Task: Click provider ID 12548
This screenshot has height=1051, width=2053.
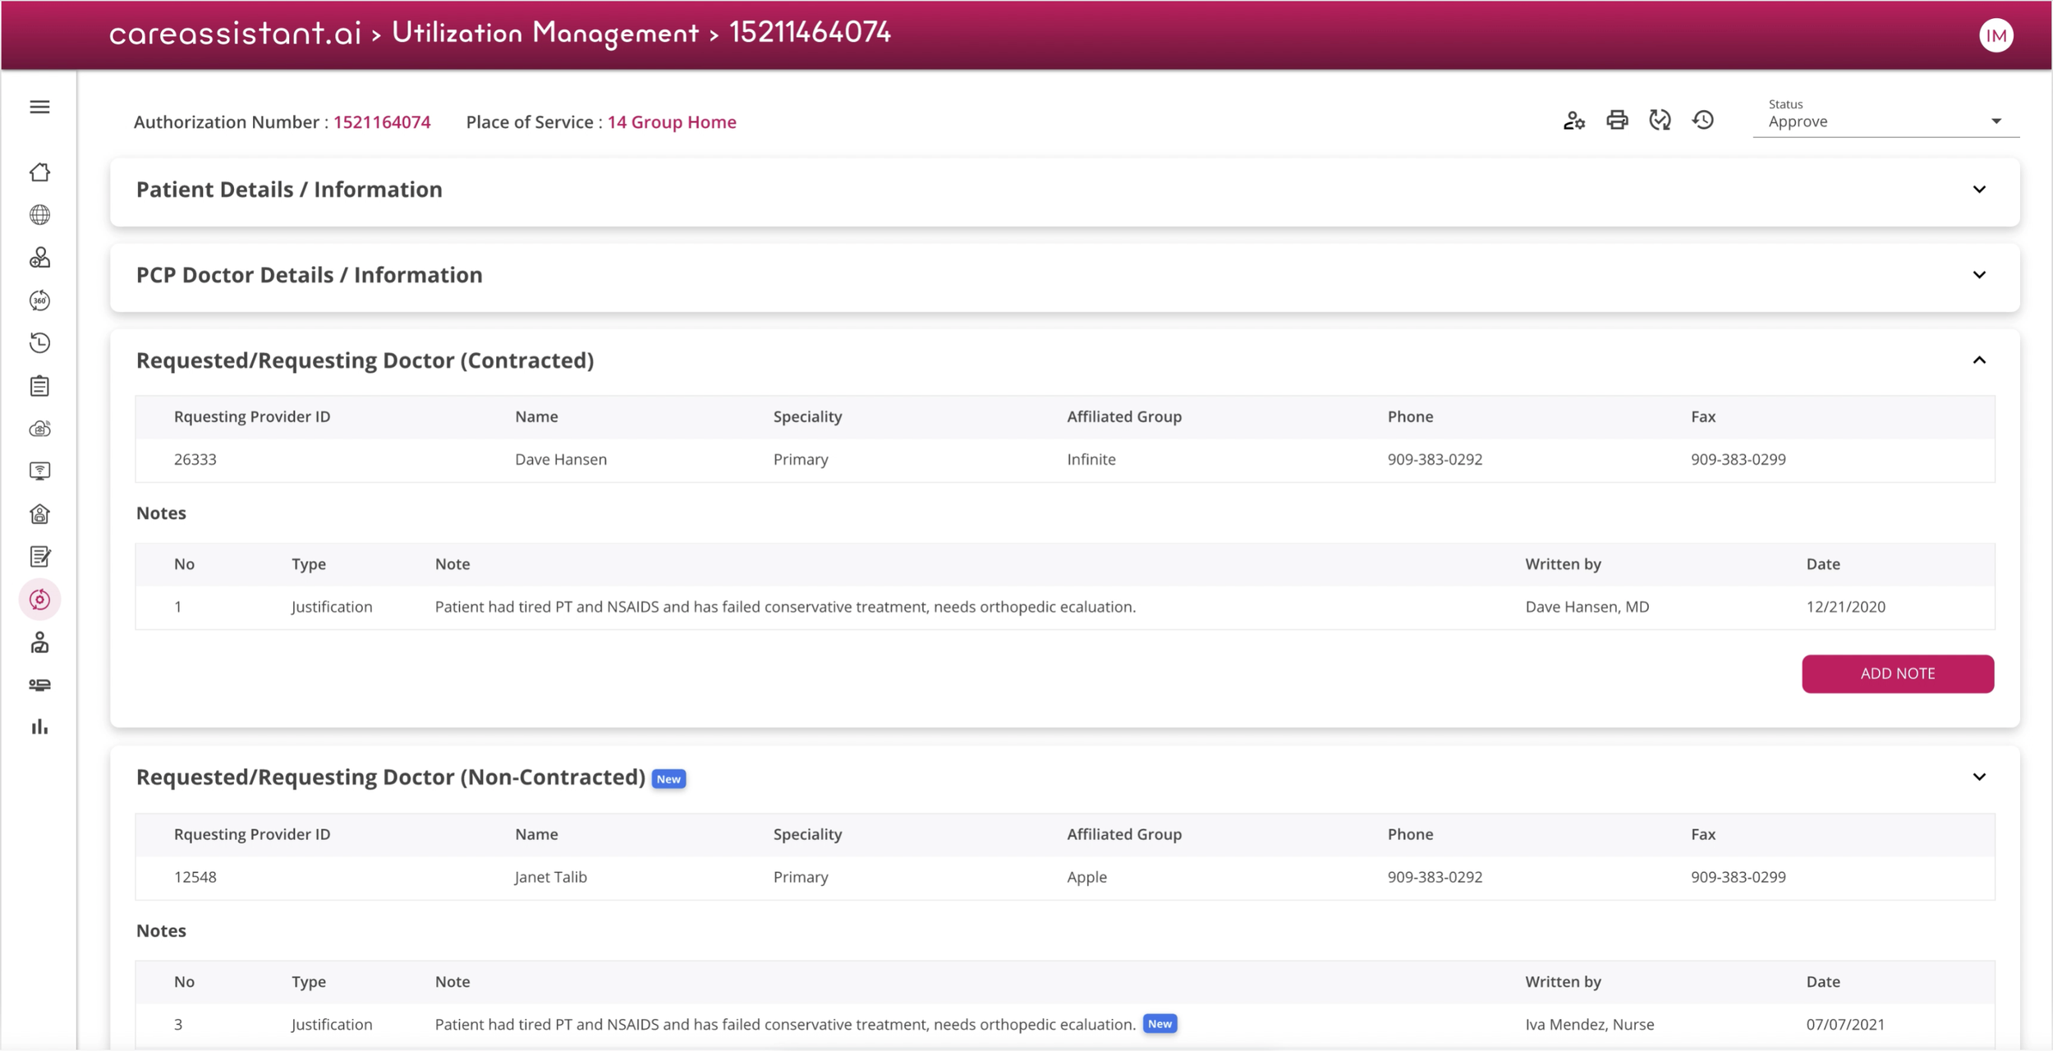Action: [x=195, y=877]
